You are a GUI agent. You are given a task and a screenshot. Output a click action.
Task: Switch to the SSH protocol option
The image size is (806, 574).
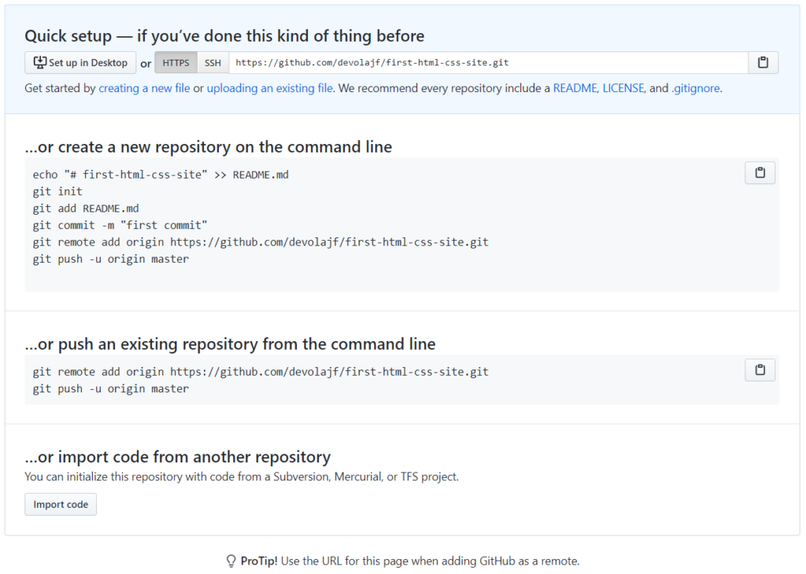(x=213, y=63)
